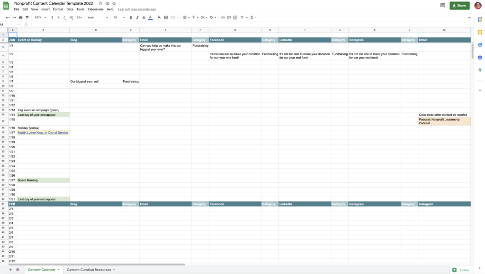Open the Maps side panel

[x=480, y=70]
